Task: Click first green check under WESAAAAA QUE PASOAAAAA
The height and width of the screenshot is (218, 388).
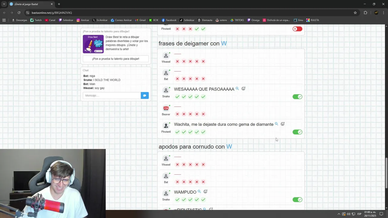Action: [x=177, y=97]
